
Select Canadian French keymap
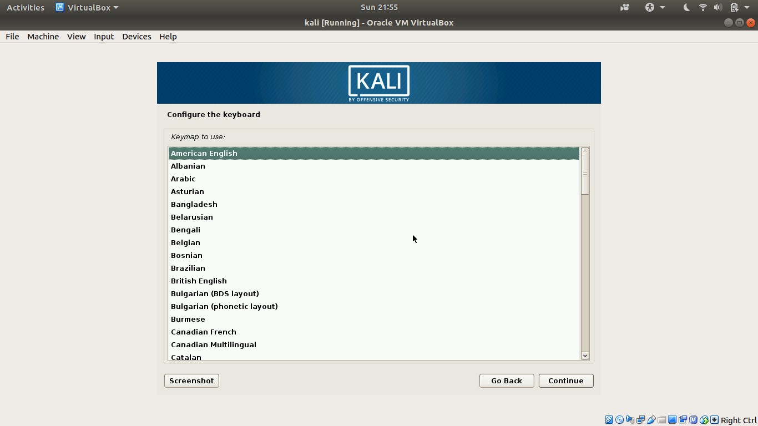click(374, 332)
